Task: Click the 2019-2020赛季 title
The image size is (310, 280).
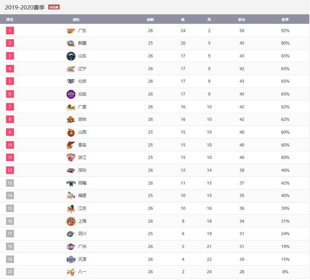Action: pyautogui.click(x=25, y=7)
